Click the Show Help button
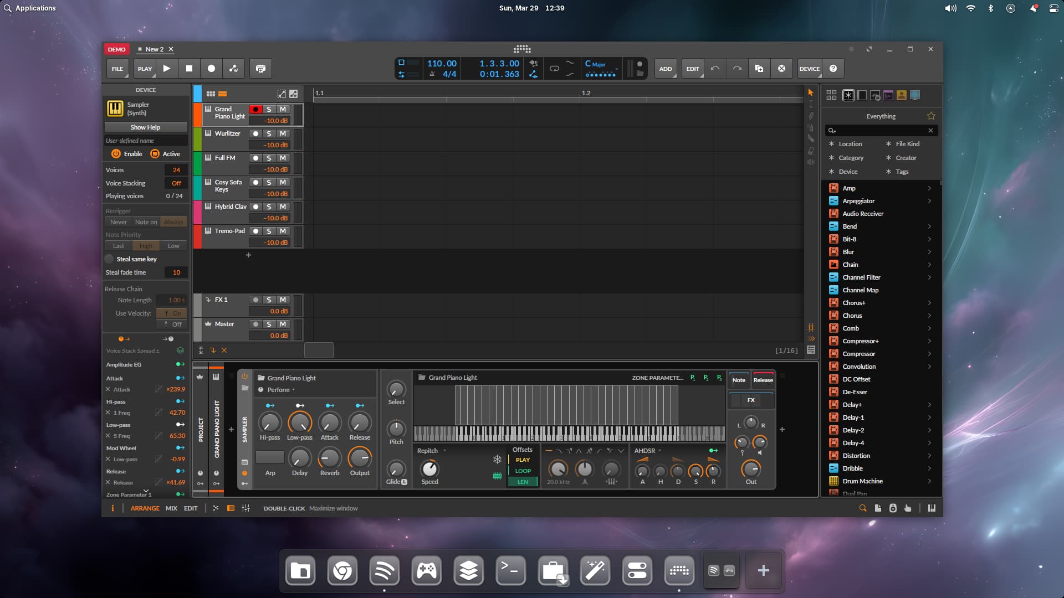Viewport: 1064px width, 598px height. pos(145,127)
